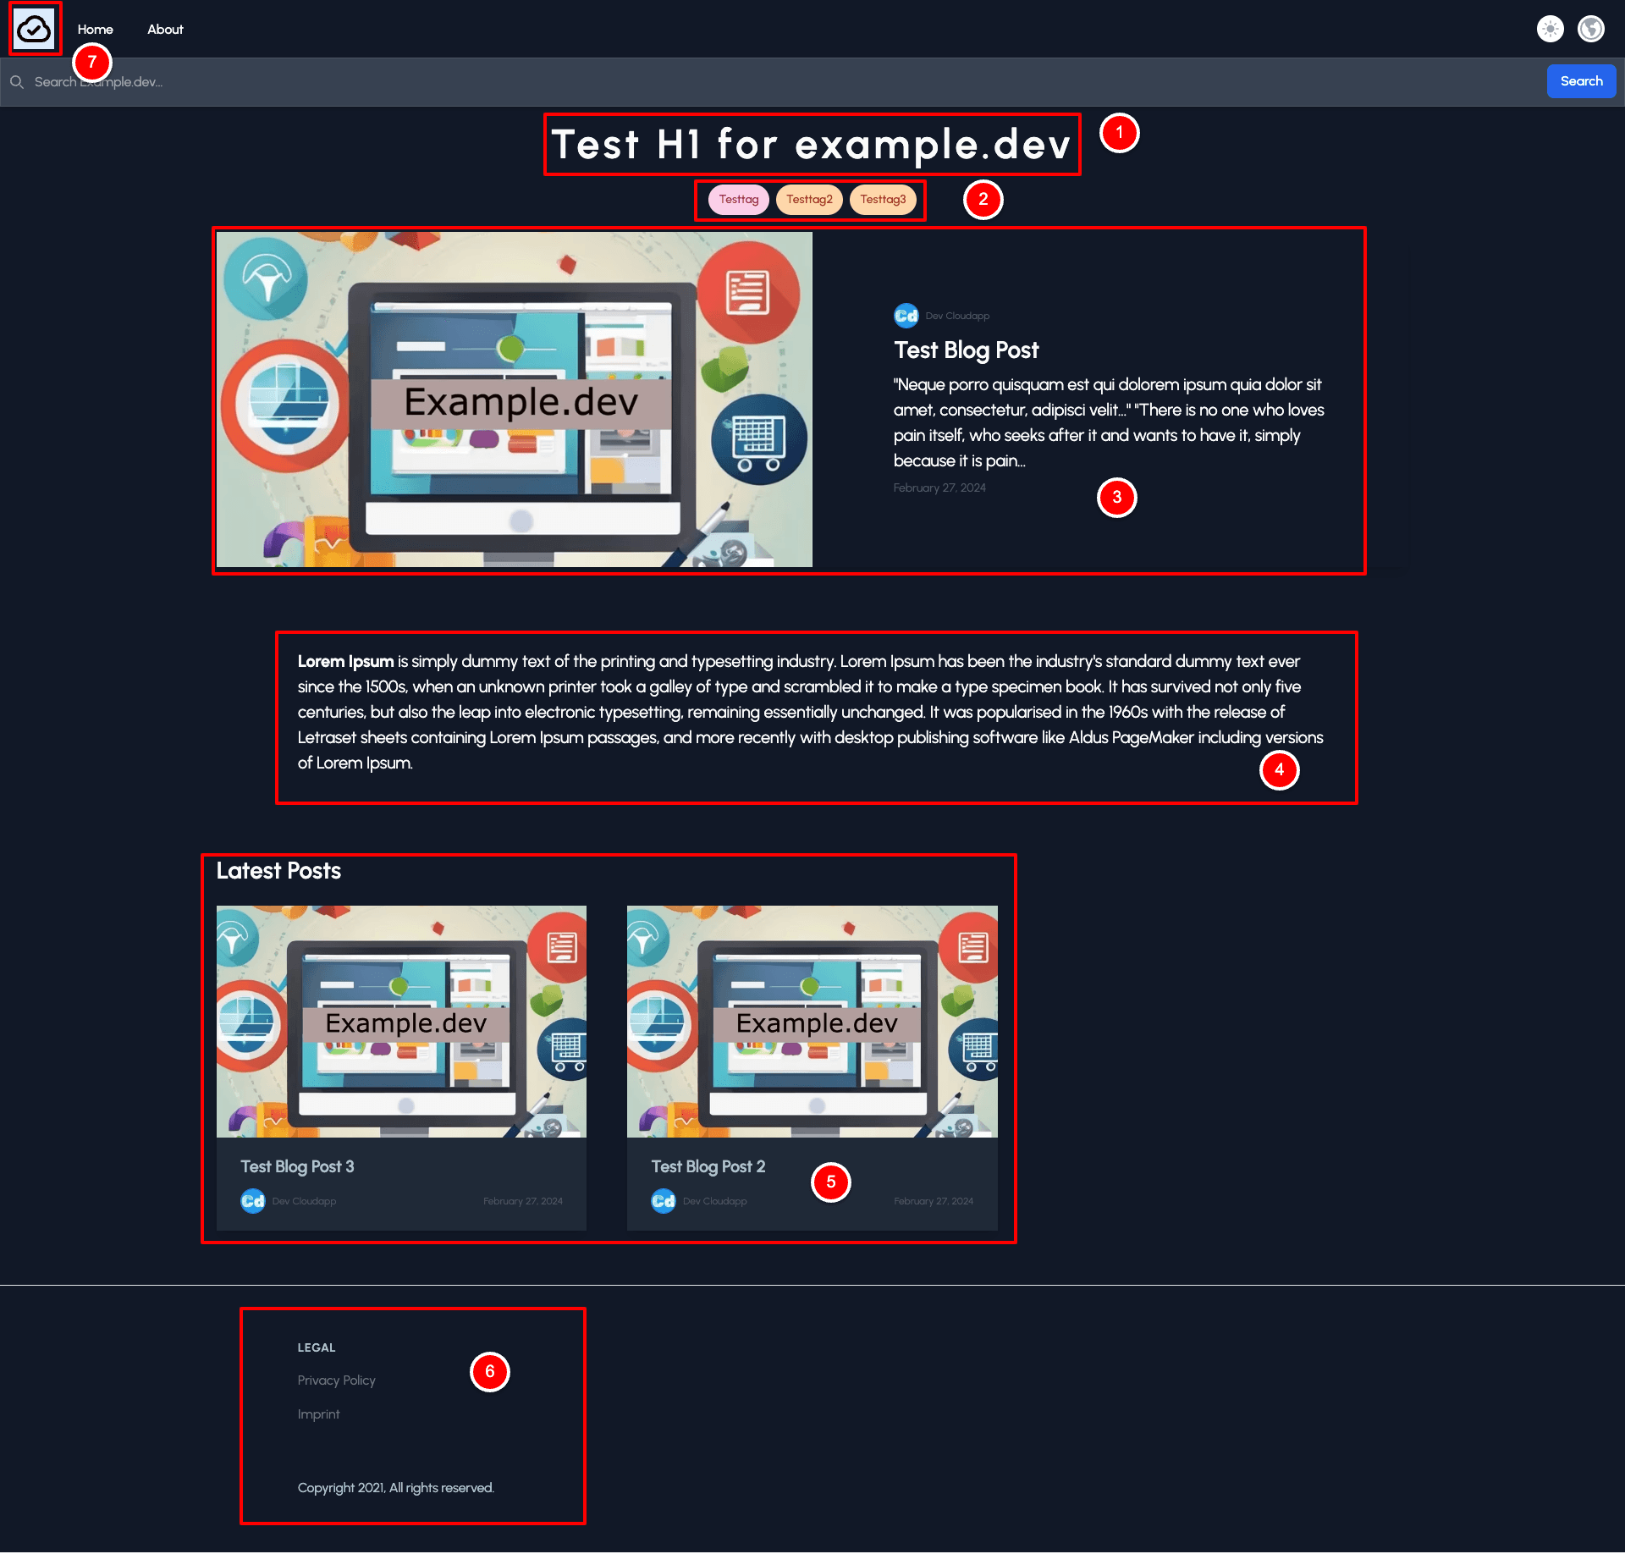This screenshot has width=1625, height=1554.
Task: Click author avatar under Test Blog Post 3
Action: click(252, 1201)
